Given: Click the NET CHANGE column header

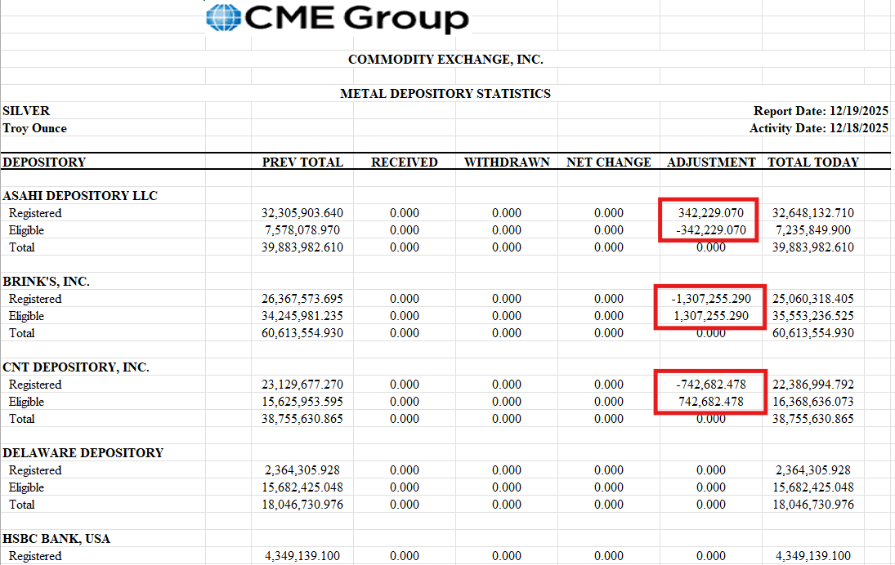Looking at the screenshot, I should 608,162.
